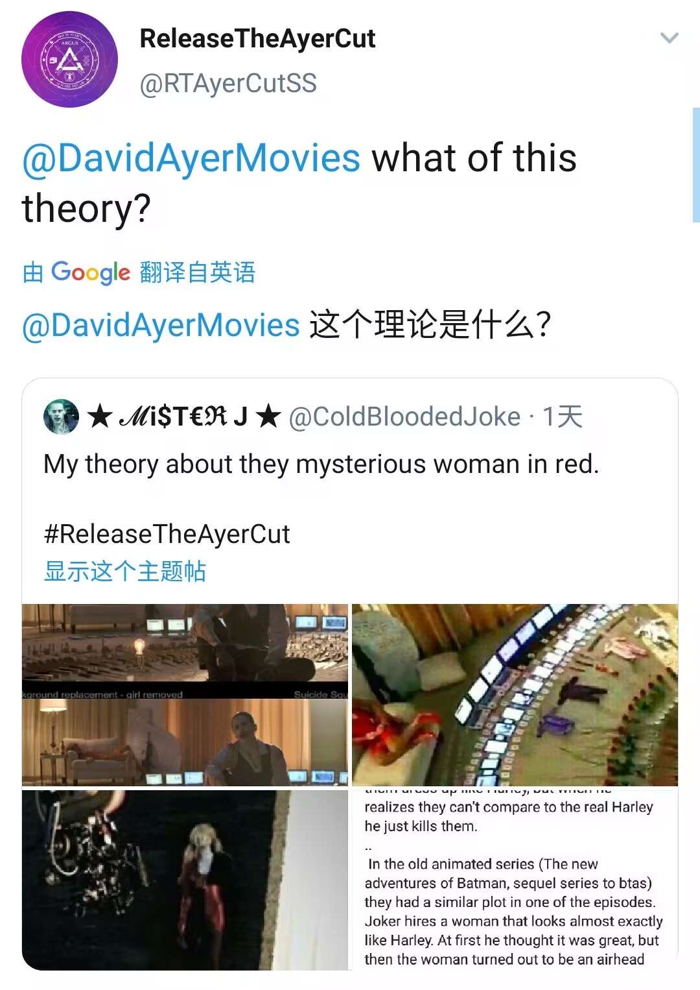
Task: Open the Mister J quoted-tweet avatar
Action: tap(61, 417)
